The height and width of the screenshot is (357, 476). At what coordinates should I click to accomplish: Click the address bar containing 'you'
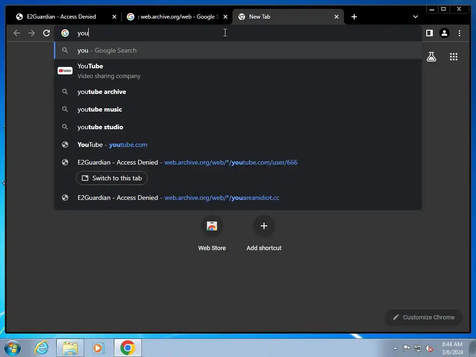238,33
